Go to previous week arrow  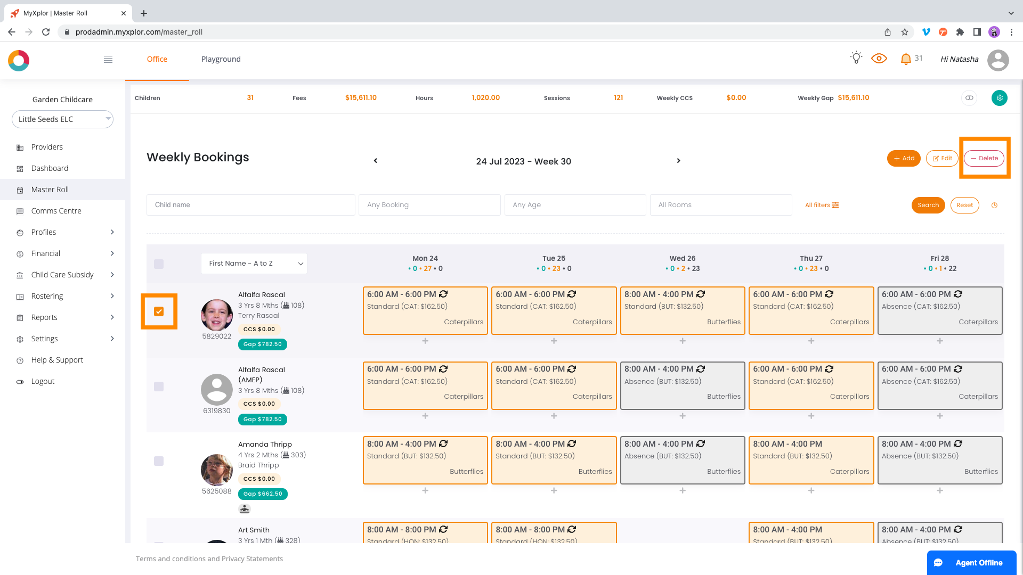pyautogui.click(x=376, y=161)
